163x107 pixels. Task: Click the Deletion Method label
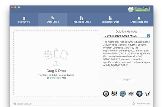coord(126,32)
